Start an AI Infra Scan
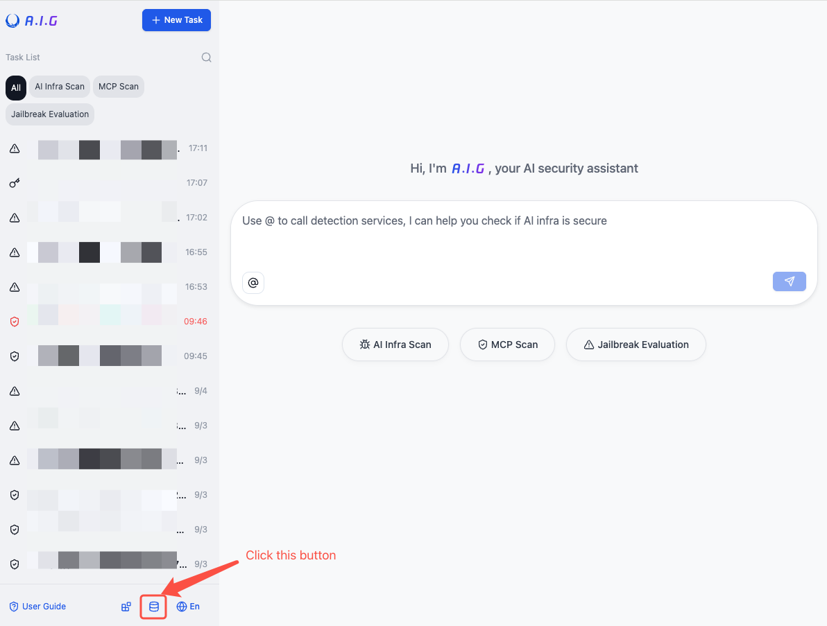Image resolution: width=827 pixels, height=626 pixels. pyautogui.click(x=395, y=345)
